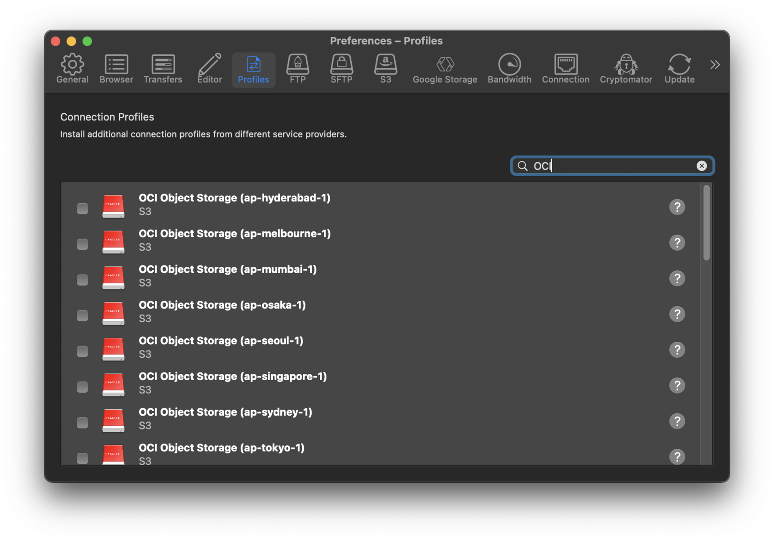Viewport: 774px width, 541px height.
Task: Open SFTP preferences pane
Action: click(341, 69)
